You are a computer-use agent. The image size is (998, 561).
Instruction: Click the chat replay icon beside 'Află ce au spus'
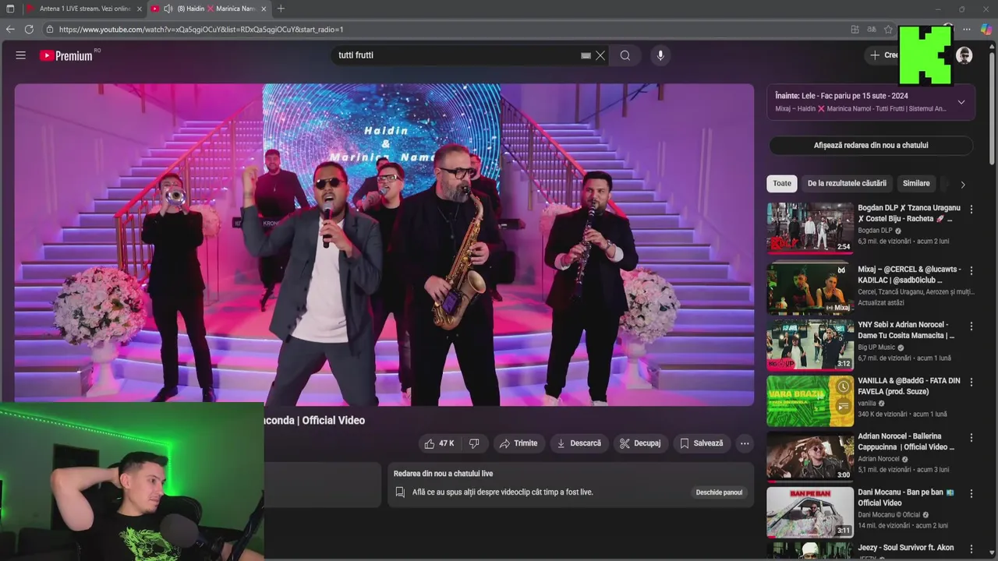(400, 492)
